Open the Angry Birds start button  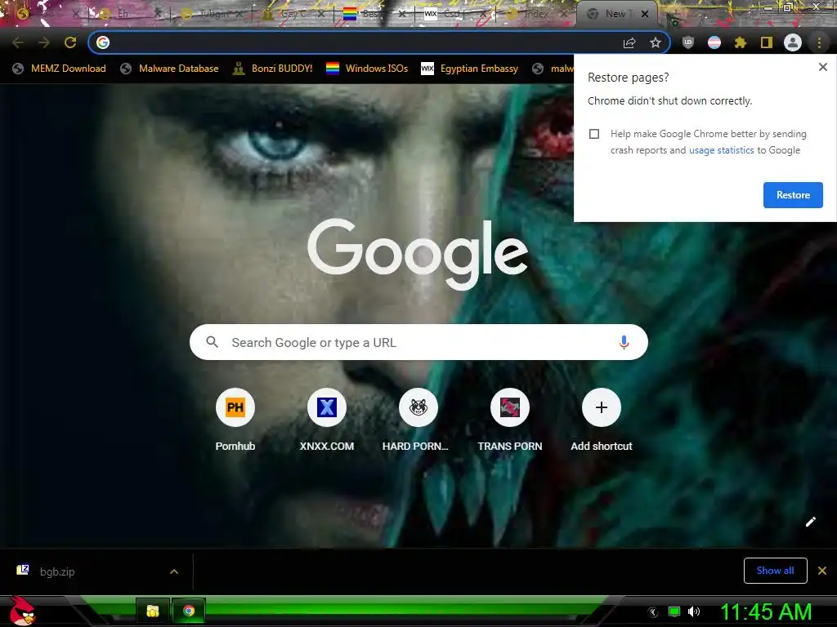tap(22, 611)
